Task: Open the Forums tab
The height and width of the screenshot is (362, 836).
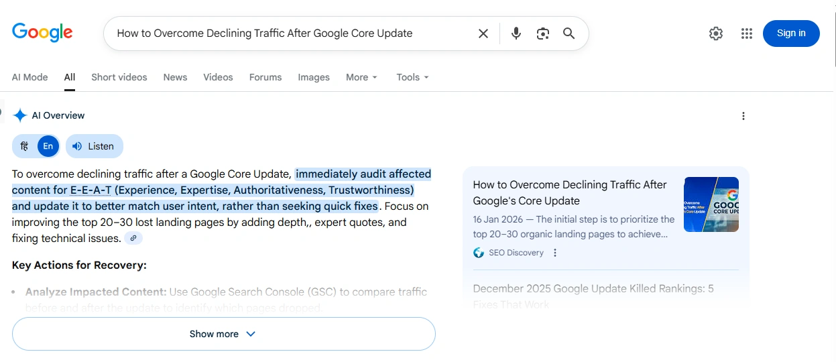Action: (265, 77)
